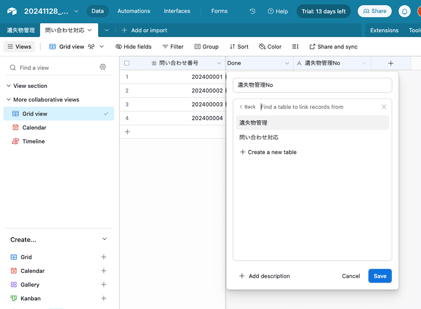Open the 遺失物管理 table tab
This screenshot has height=309, width=421.
20,30
